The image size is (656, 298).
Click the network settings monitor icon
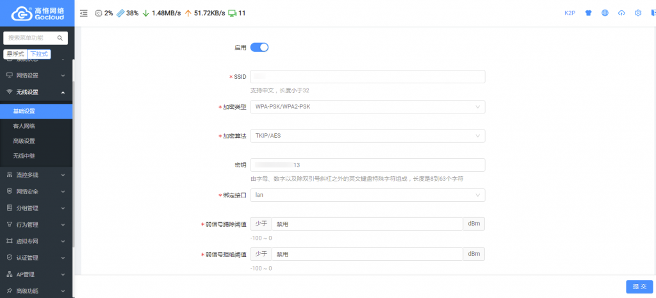pyautogui.click(x=9, y=76)
